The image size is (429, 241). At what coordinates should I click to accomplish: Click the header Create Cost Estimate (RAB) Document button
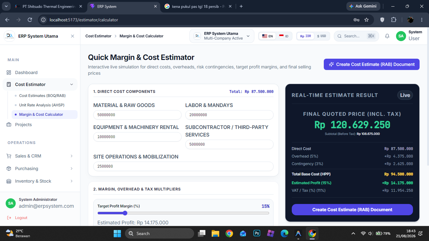point(372,64)
